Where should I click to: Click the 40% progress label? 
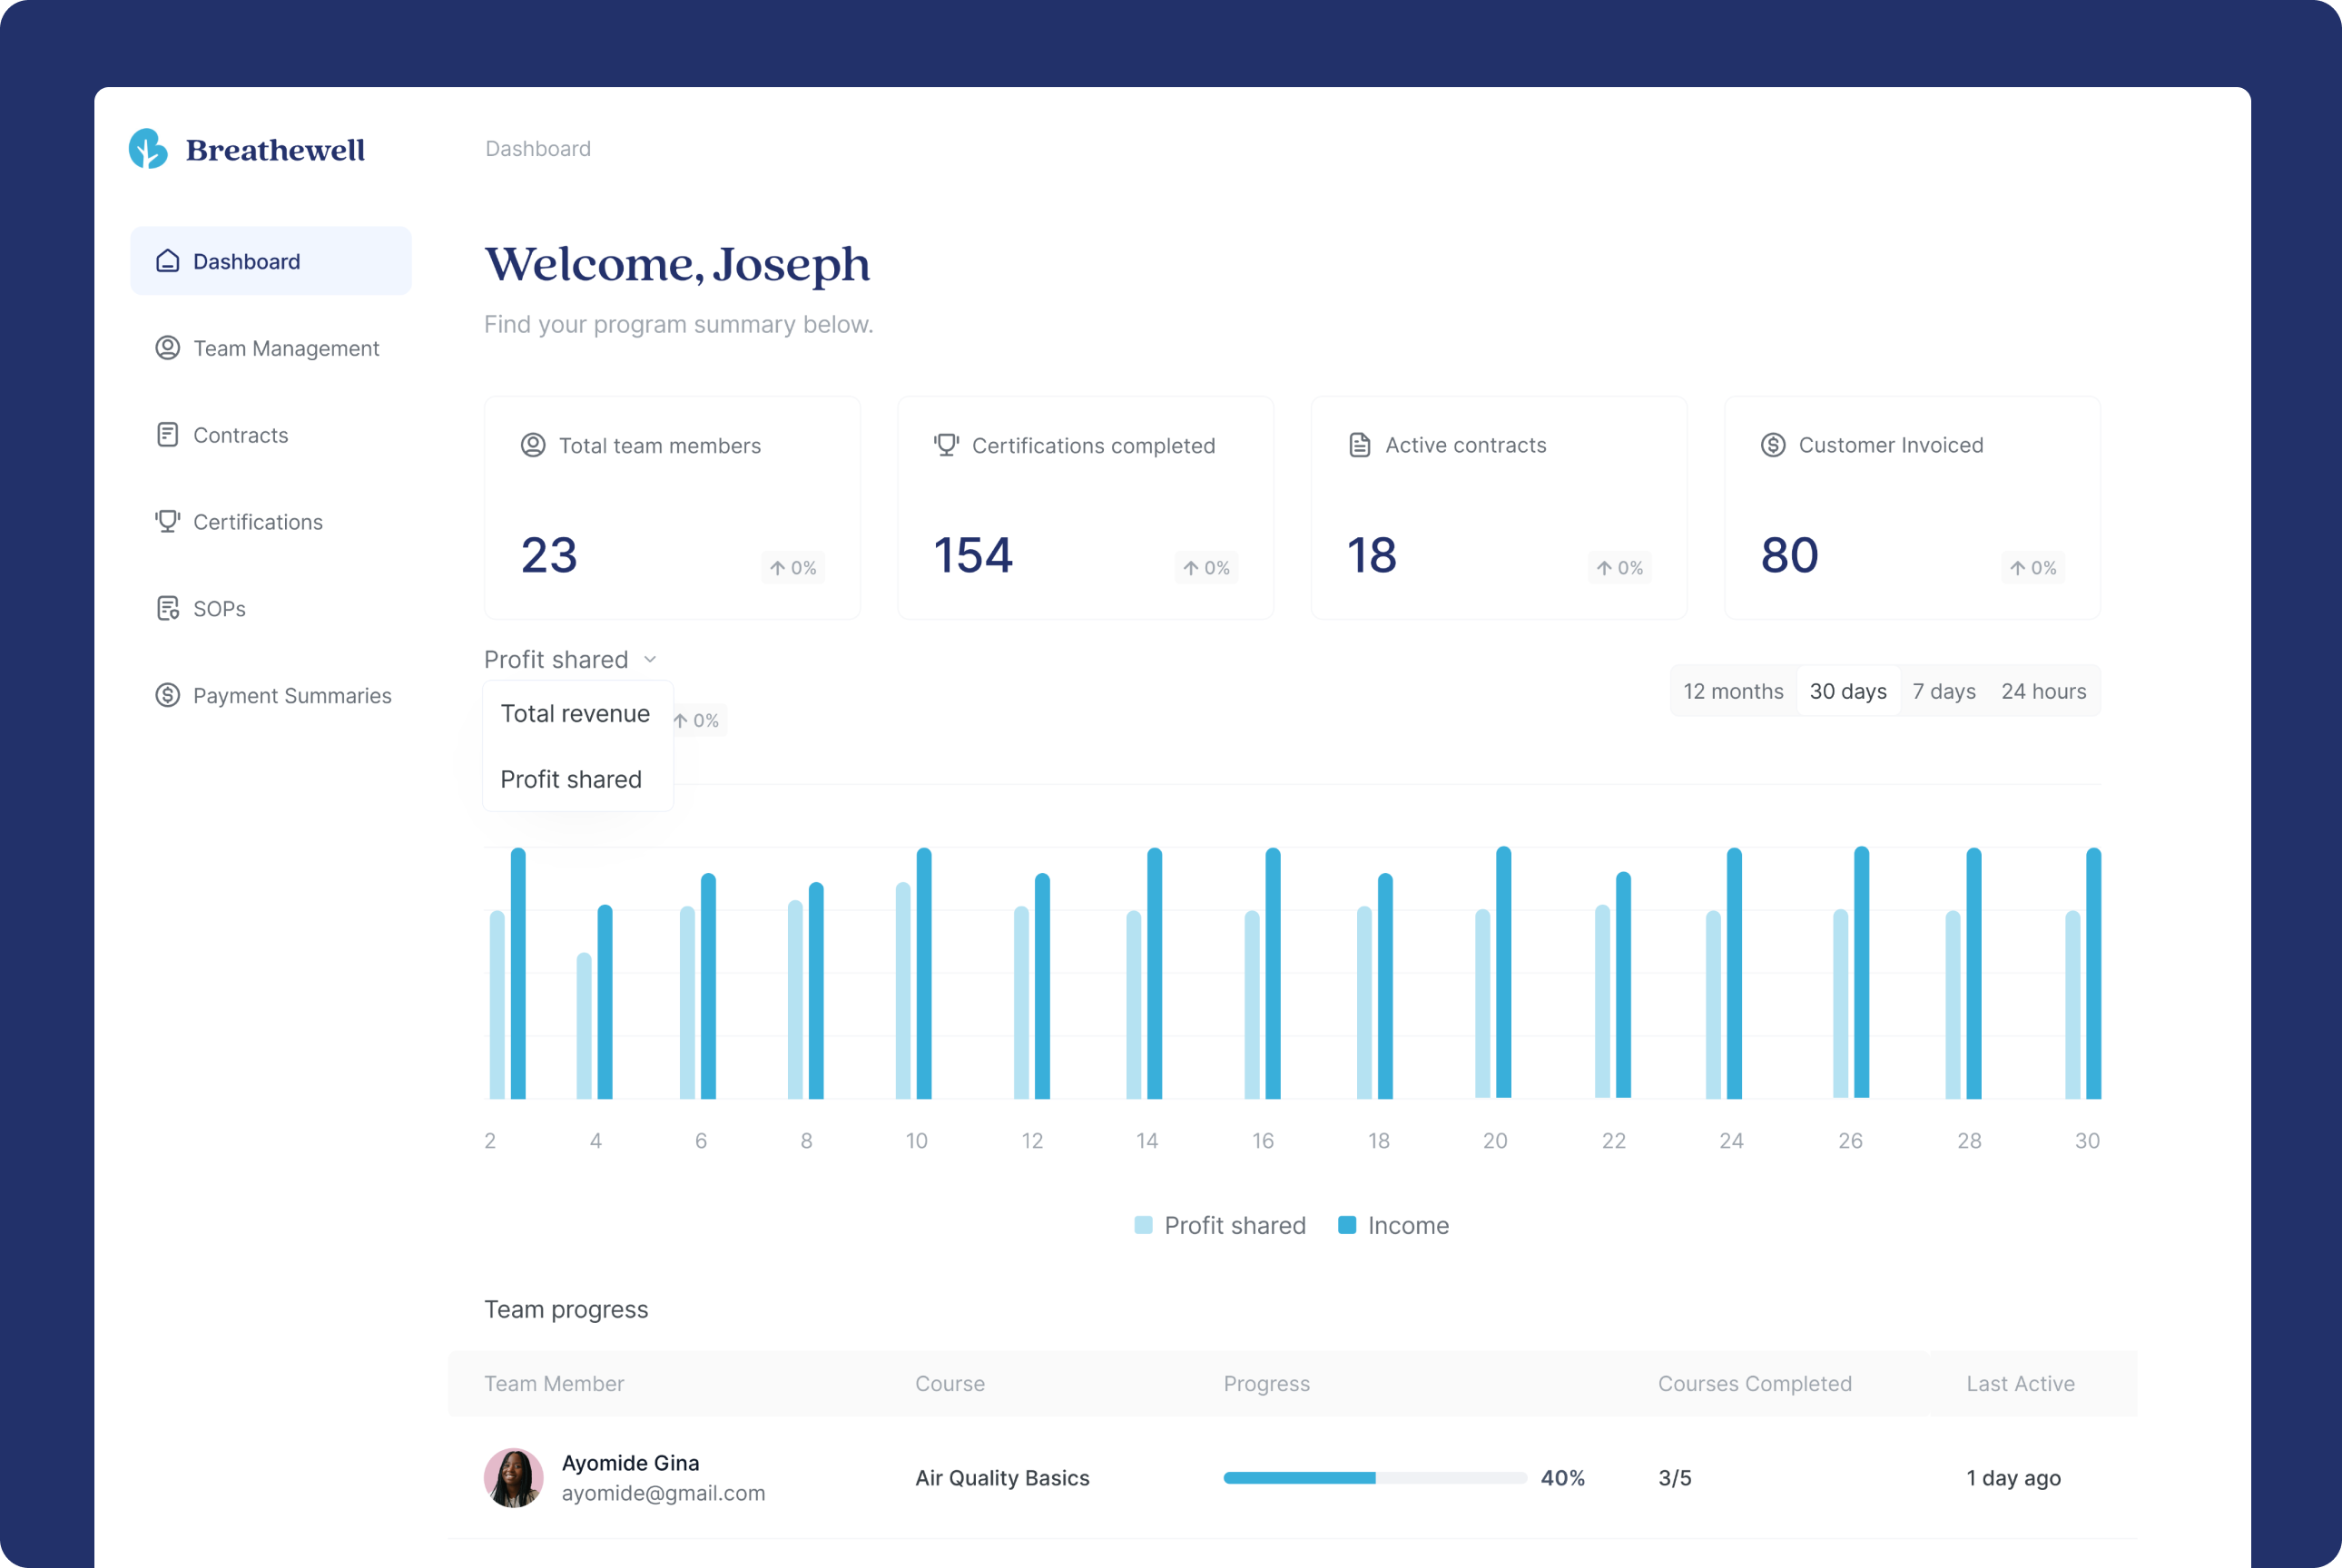click(x=1562, y=1478)
